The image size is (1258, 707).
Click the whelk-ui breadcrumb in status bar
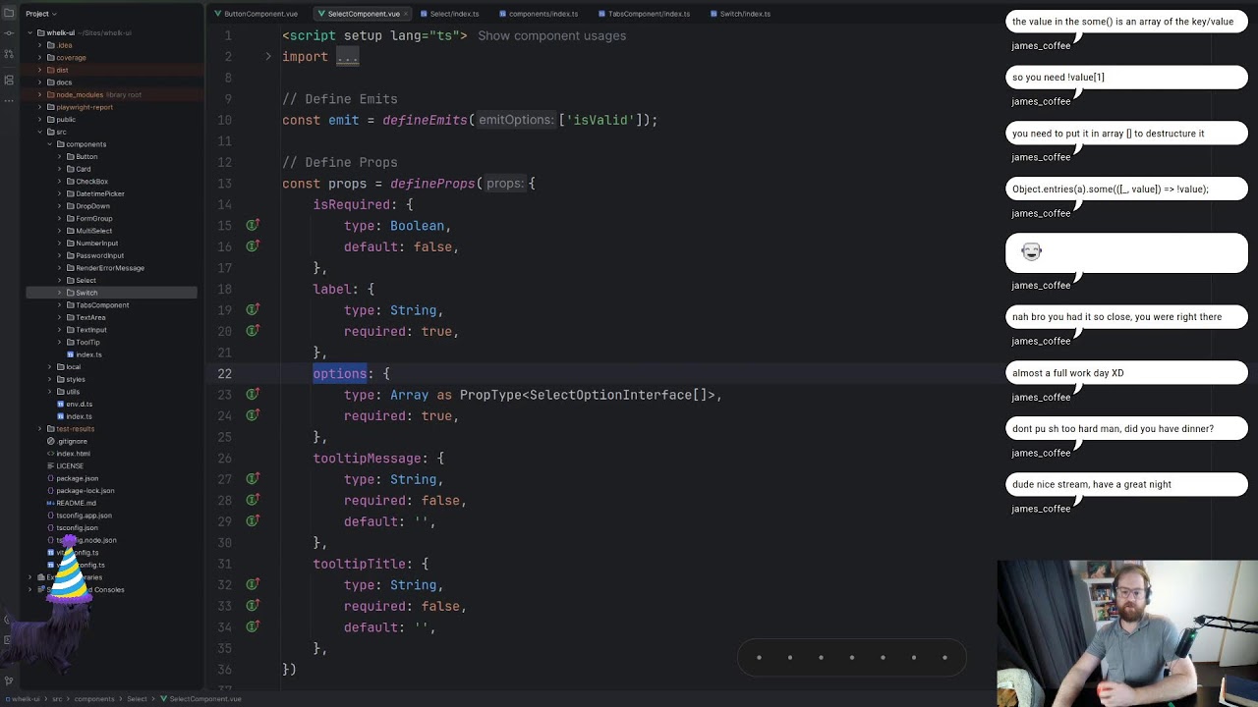(24, 699)
